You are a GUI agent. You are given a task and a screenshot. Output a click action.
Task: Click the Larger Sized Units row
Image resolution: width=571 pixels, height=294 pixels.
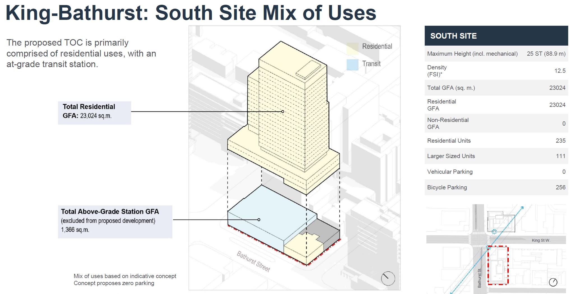[496, 156]
